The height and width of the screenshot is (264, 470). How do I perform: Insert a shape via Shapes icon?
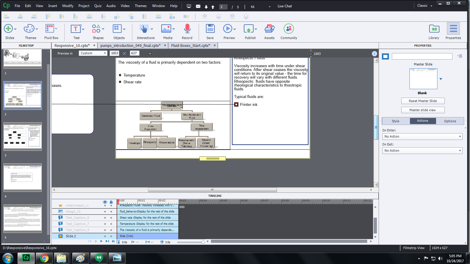coord(96,29)
